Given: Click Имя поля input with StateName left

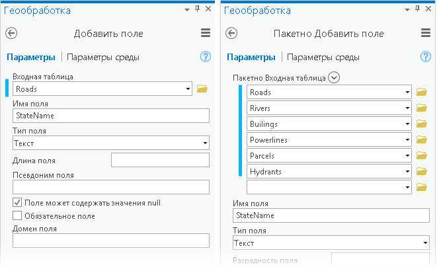Looking at the screenshot, I should tap(111, 116).
